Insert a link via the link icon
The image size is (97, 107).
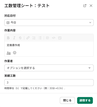pyautogui.click(x=28, y=38)
